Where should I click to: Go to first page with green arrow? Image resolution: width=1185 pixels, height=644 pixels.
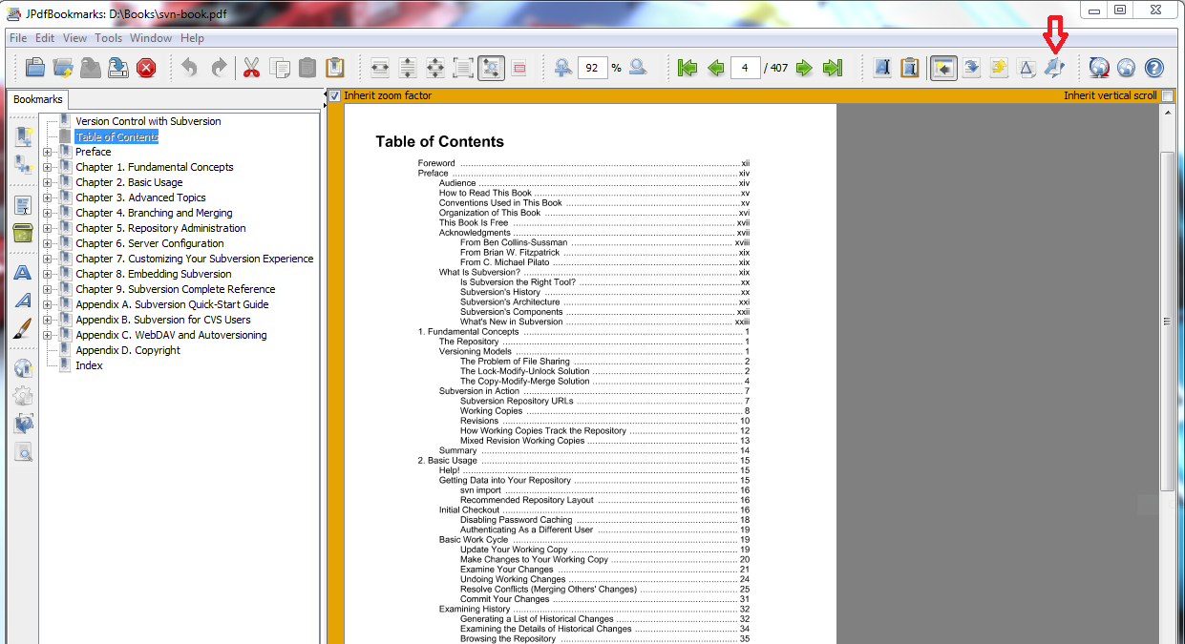point(687,68)
